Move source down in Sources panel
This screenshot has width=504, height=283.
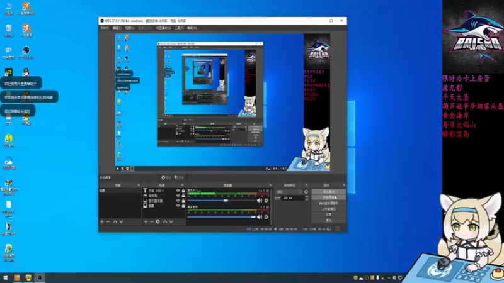click(171, 222)
